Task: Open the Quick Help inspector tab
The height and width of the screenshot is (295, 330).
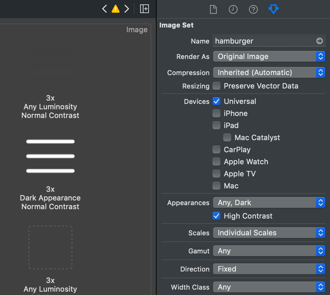Action: pos(253,9)
